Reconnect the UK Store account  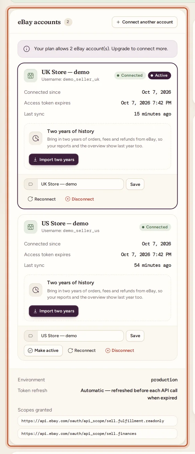(42, 199)
